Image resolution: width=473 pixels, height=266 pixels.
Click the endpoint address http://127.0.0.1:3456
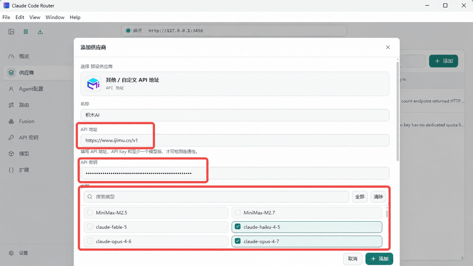(176, 31)
